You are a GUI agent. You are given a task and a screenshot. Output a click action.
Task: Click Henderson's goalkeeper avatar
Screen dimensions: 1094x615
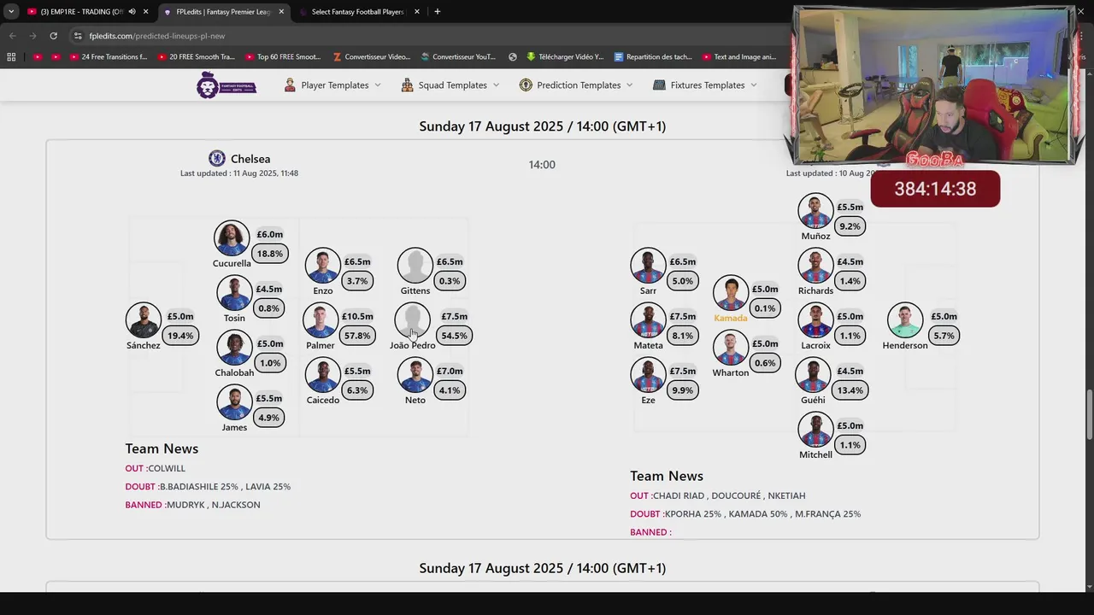tap(904, 320)
